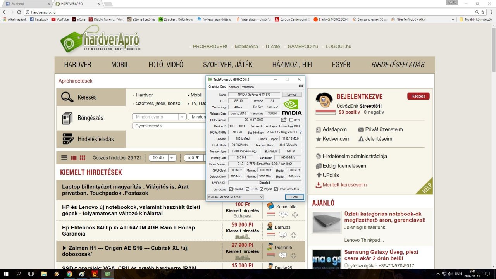Toggle the UEFI checkbox in GPU-Z
The height and width of the screenshot is (279, 496).
(x=291, y=120)
